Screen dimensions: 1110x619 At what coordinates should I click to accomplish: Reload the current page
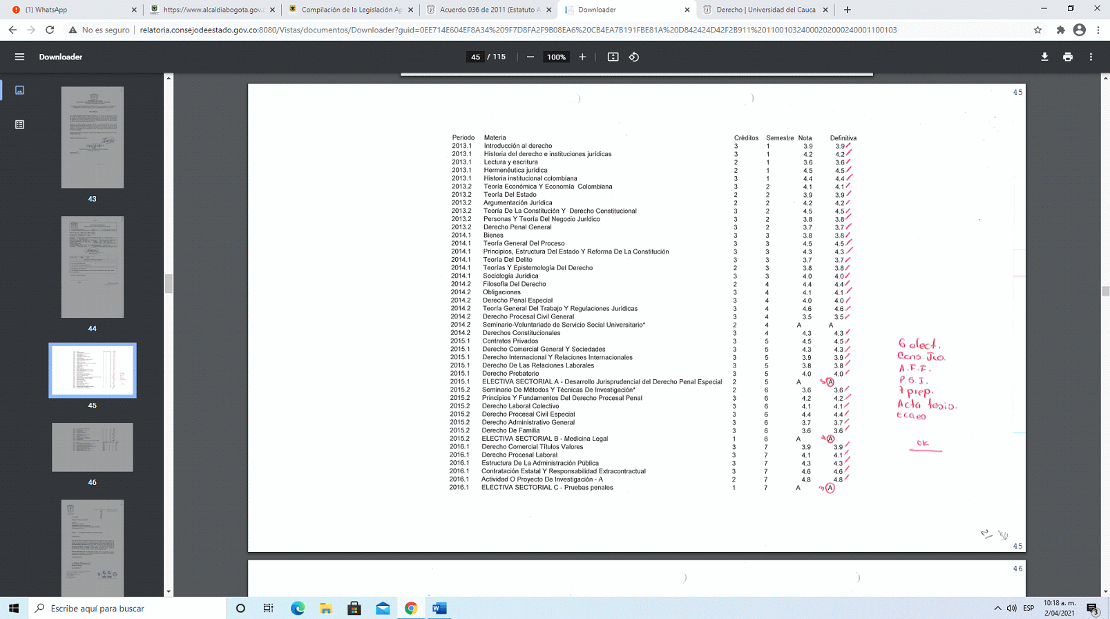click(x=50, y=30)
